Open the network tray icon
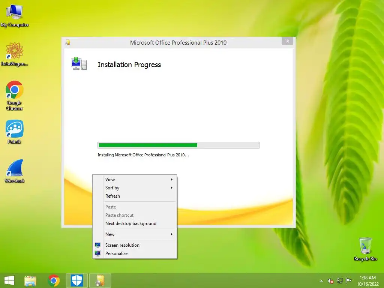Viewport: 384px width, 288px height. (340, 280)
